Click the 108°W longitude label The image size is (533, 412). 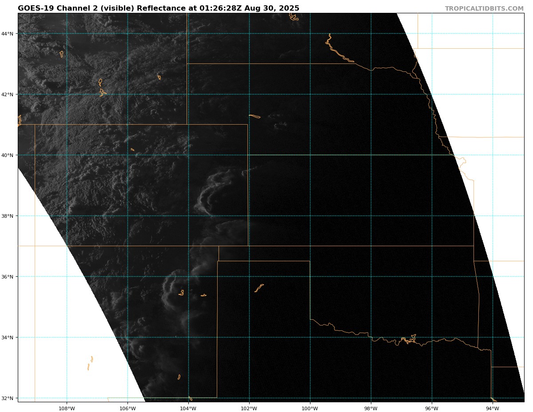tap(67, 408)
